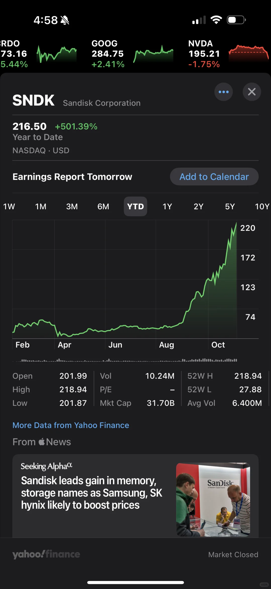Tap the Avg Vol value 6.400M
The height and width of the screenshot is (589, 271).
[x=247, y=403]
